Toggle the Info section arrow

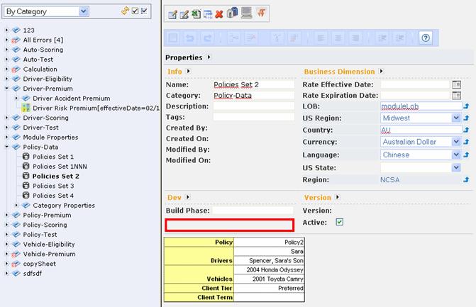(188, 71)
